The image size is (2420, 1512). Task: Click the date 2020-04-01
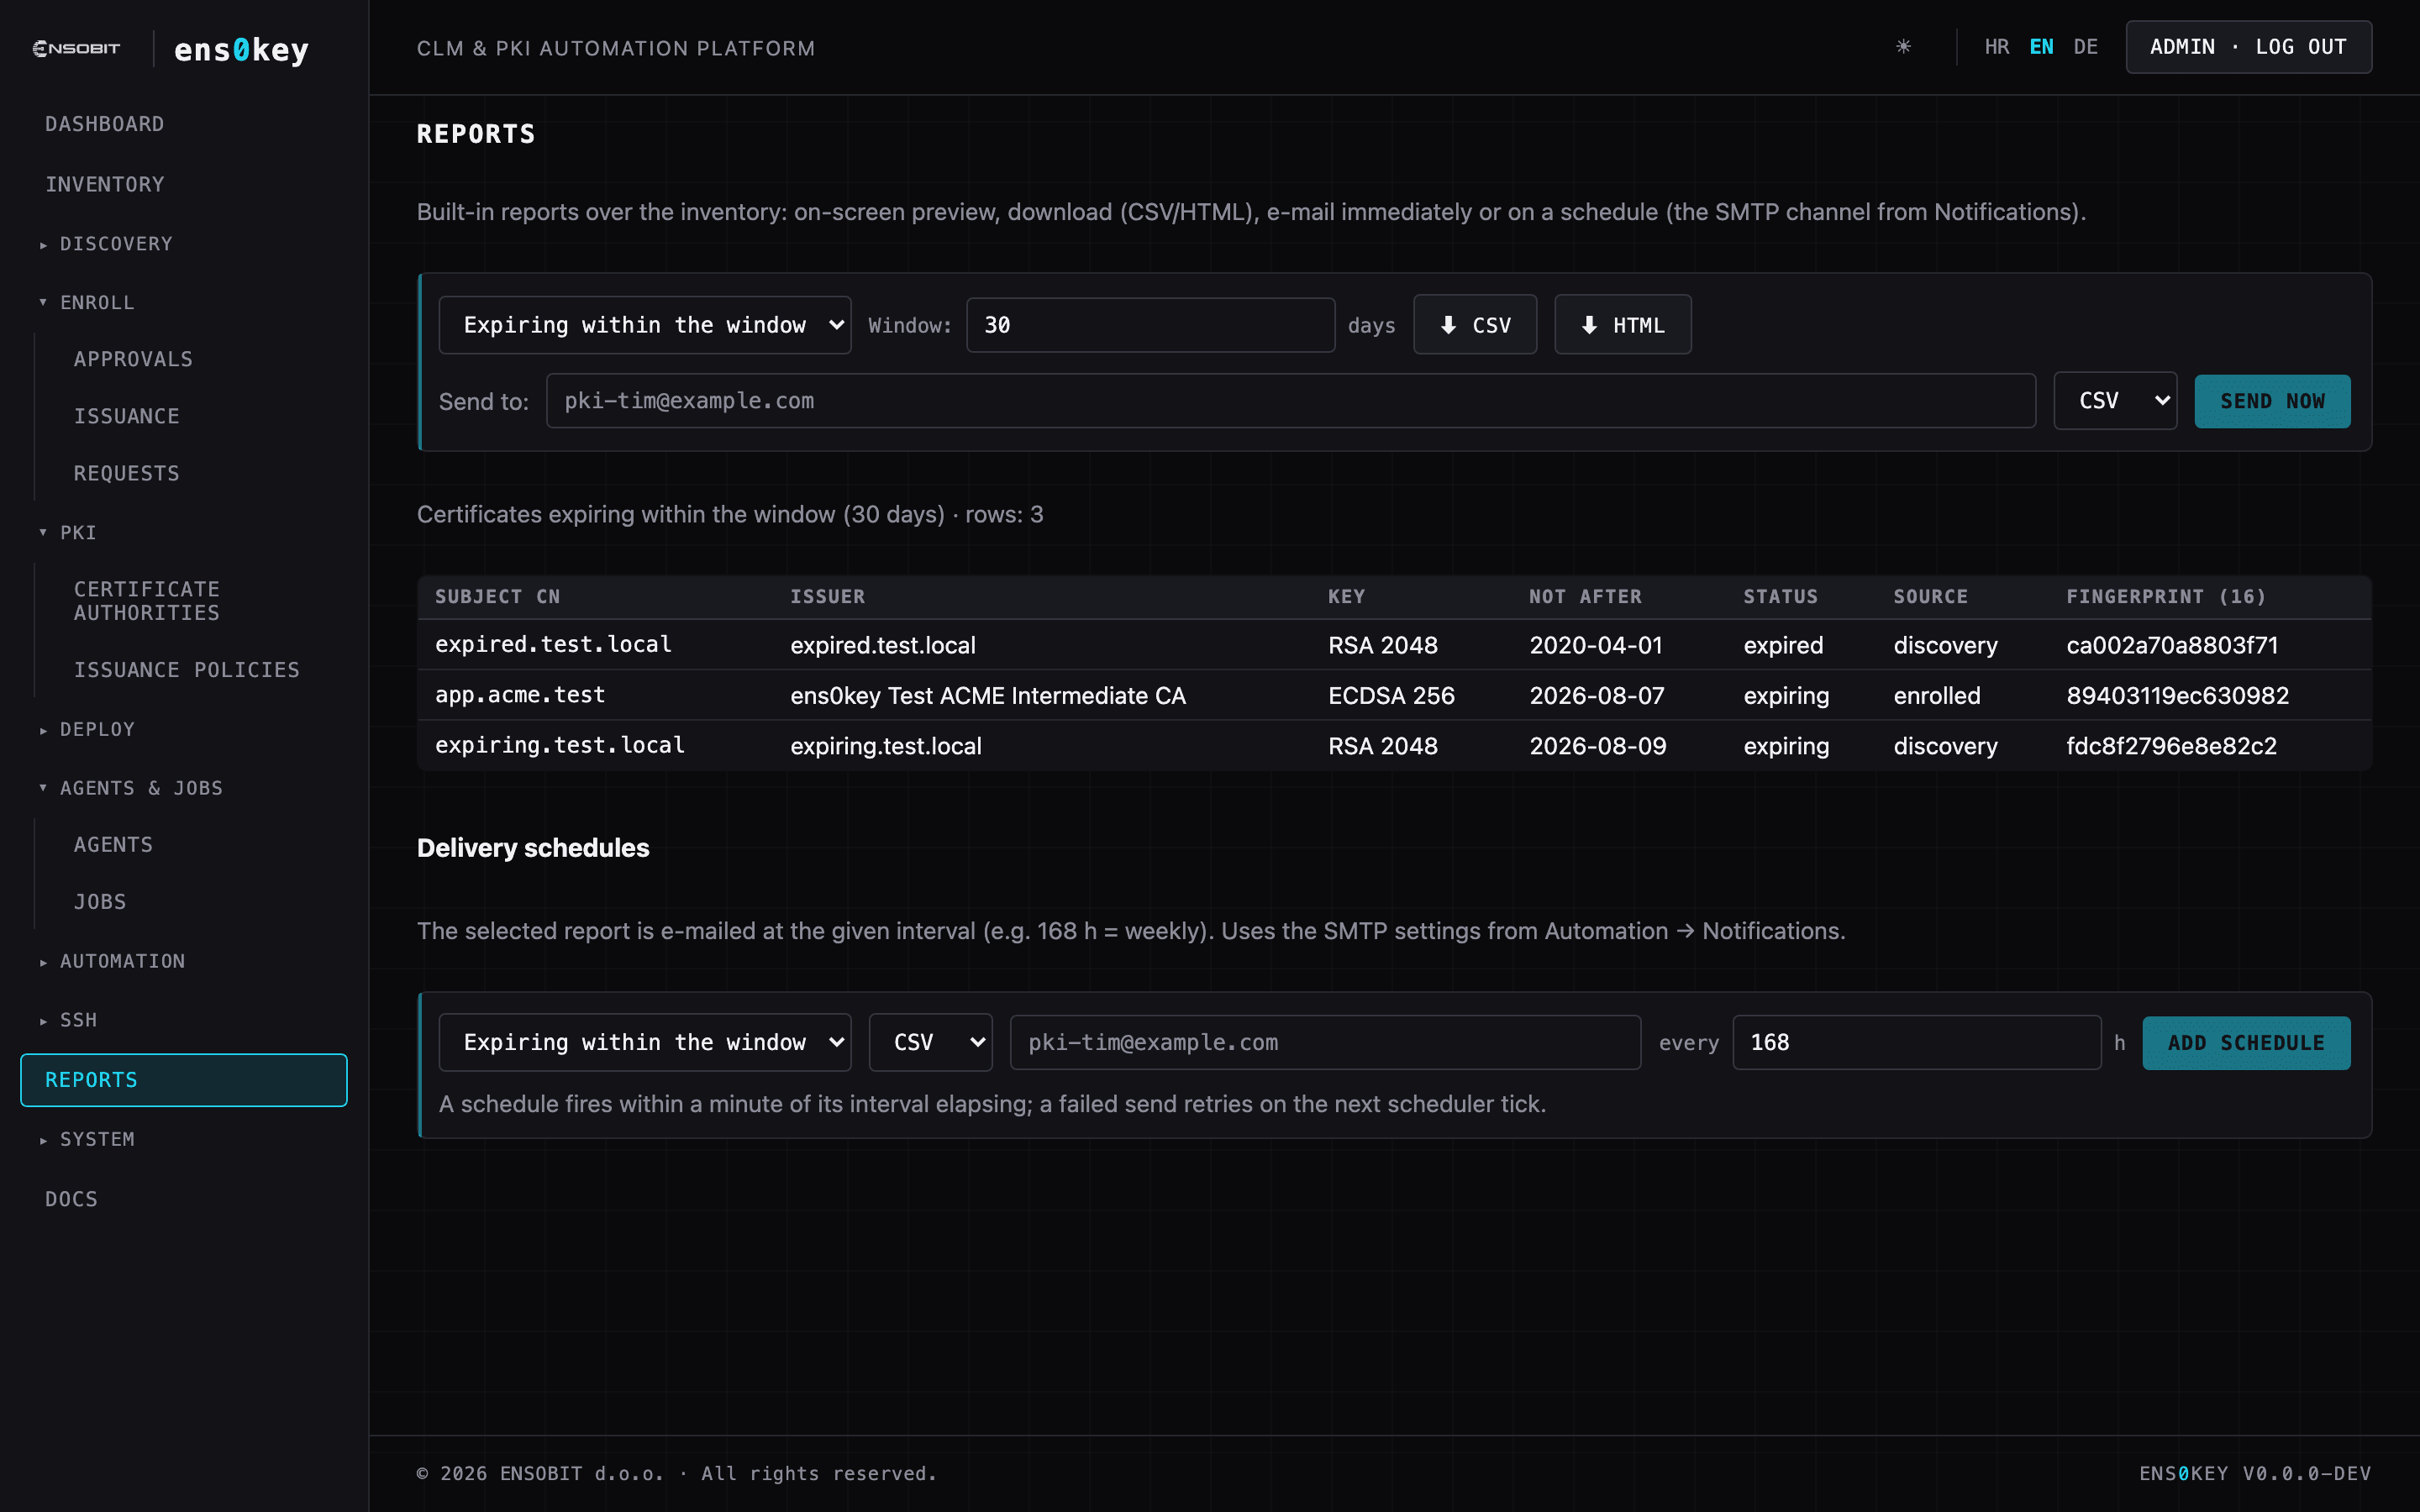point(1596,646)
